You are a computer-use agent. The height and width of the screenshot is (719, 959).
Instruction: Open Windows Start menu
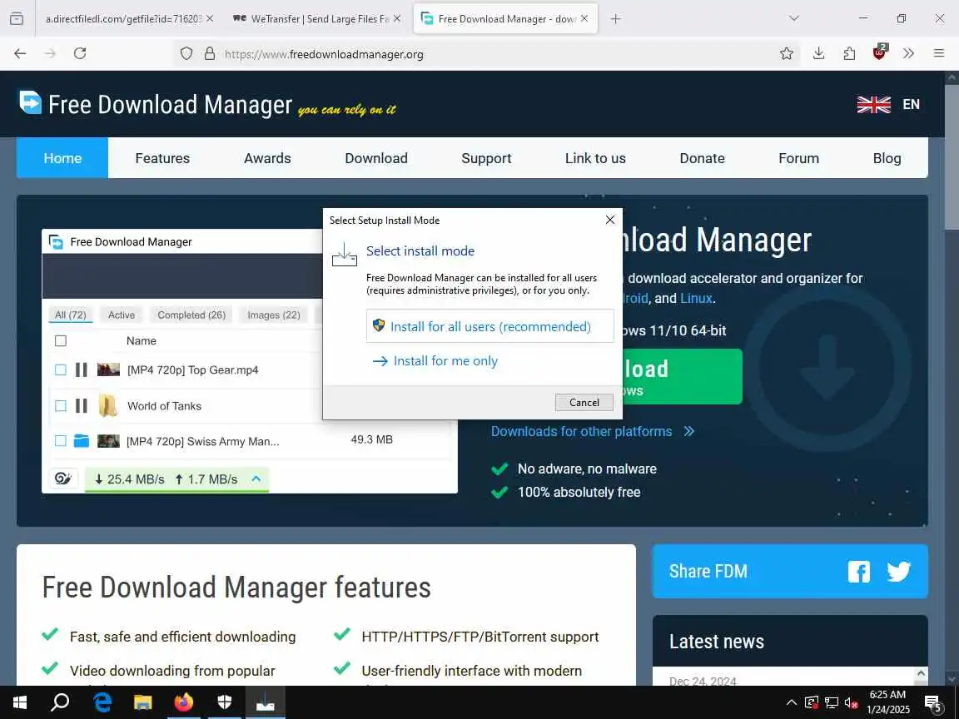(x=20, y=702)
